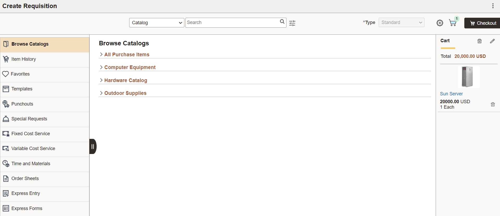Select Item History in the sidebar
The width and height of the screenshot is (500, 216).
point(45,59)
